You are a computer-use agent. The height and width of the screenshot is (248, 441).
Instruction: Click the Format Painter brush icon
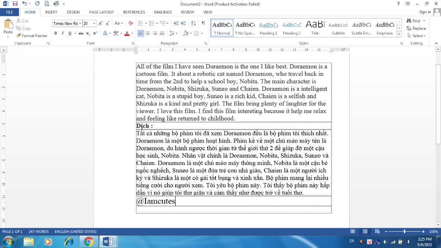point(19,36)
